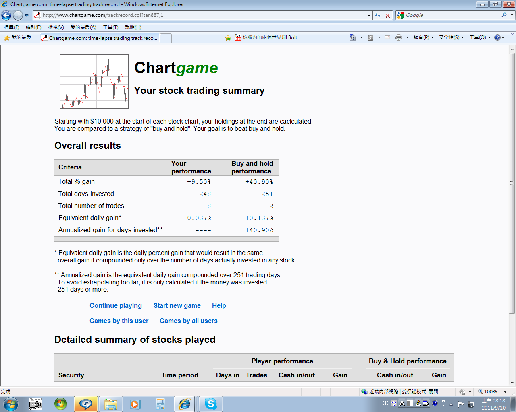
Task: Click the Help link on the page
Action: click(x=219, y=305)
